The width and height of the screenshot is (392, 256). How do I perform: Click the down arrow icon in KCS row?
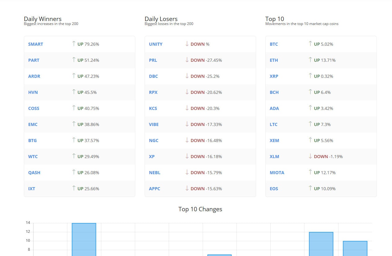(187, 108)
